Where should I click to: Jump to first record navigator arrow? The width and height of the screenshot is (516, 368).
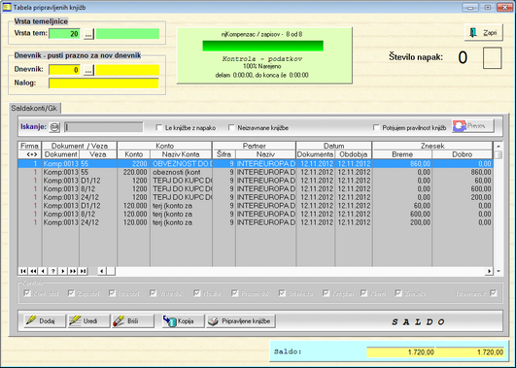23,271
